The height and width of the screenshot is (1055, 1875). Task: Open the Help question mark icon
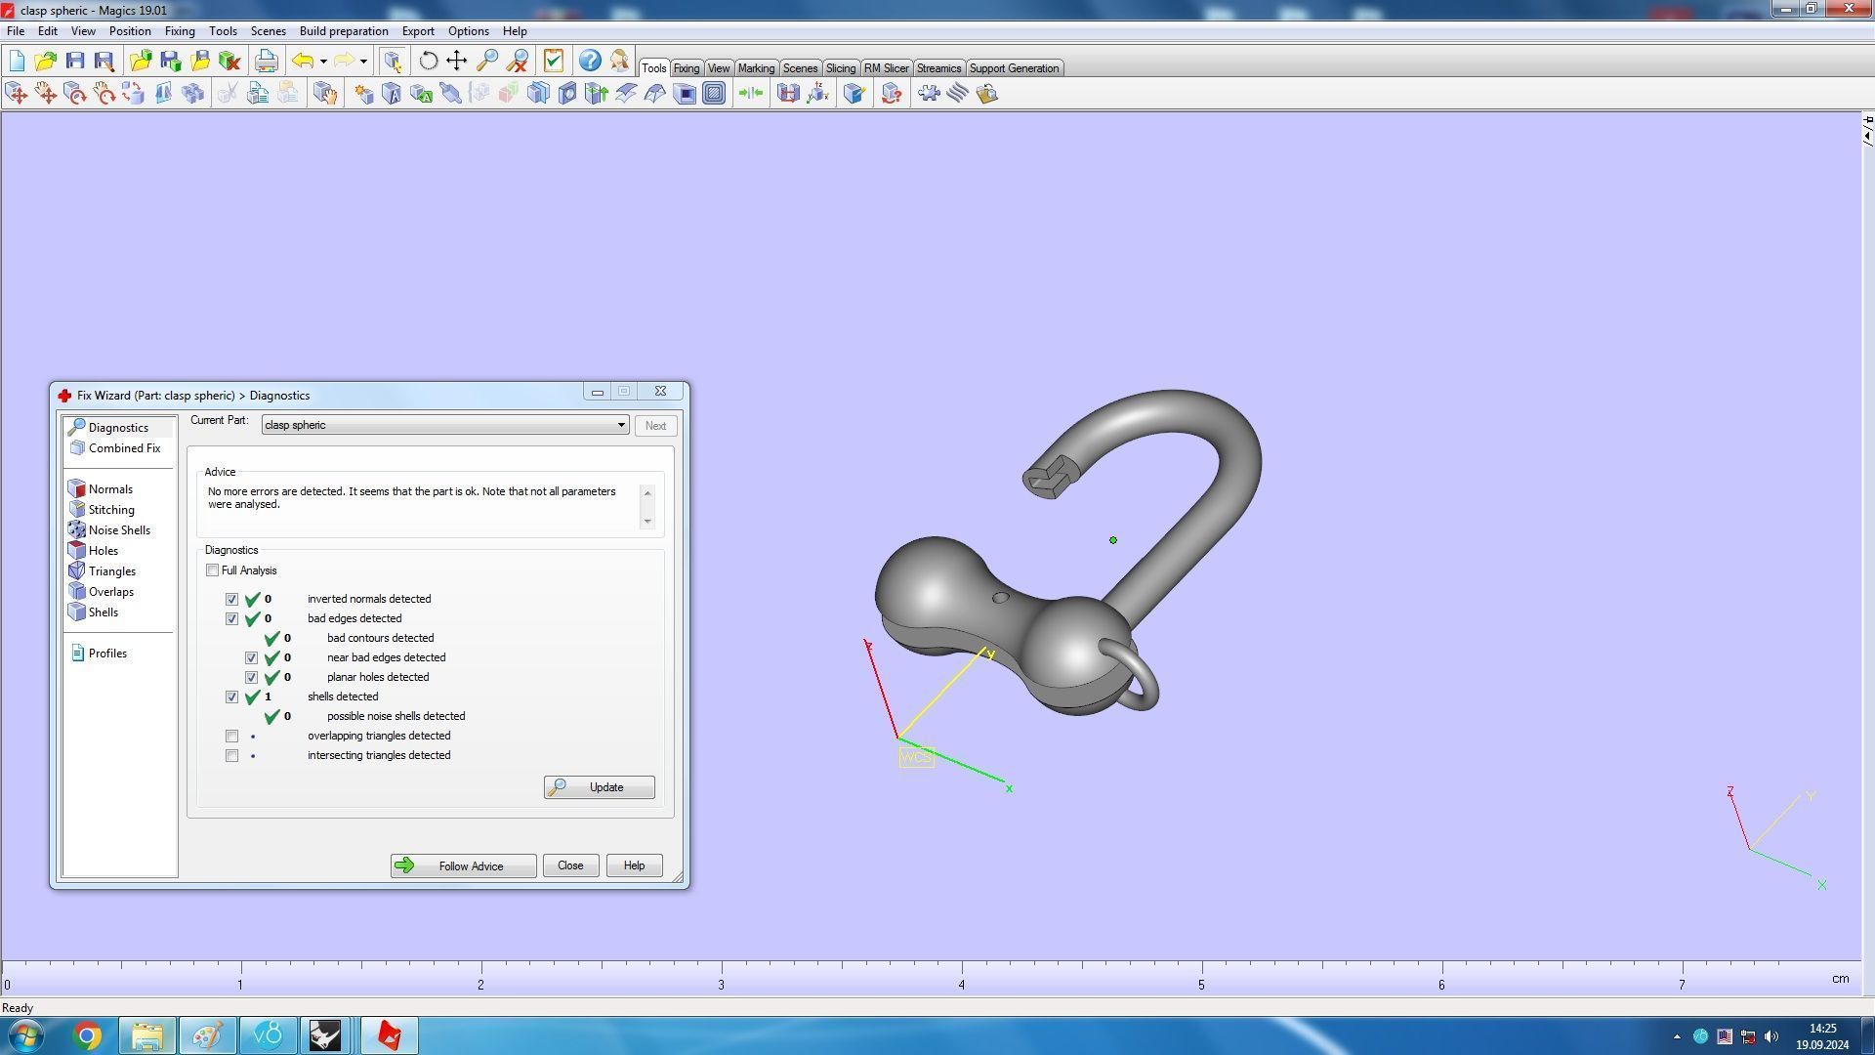click(590, 61)
